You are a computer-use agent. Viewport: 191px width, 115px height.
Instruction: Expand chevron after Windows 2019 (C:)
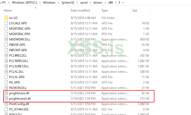coord(40,3)
